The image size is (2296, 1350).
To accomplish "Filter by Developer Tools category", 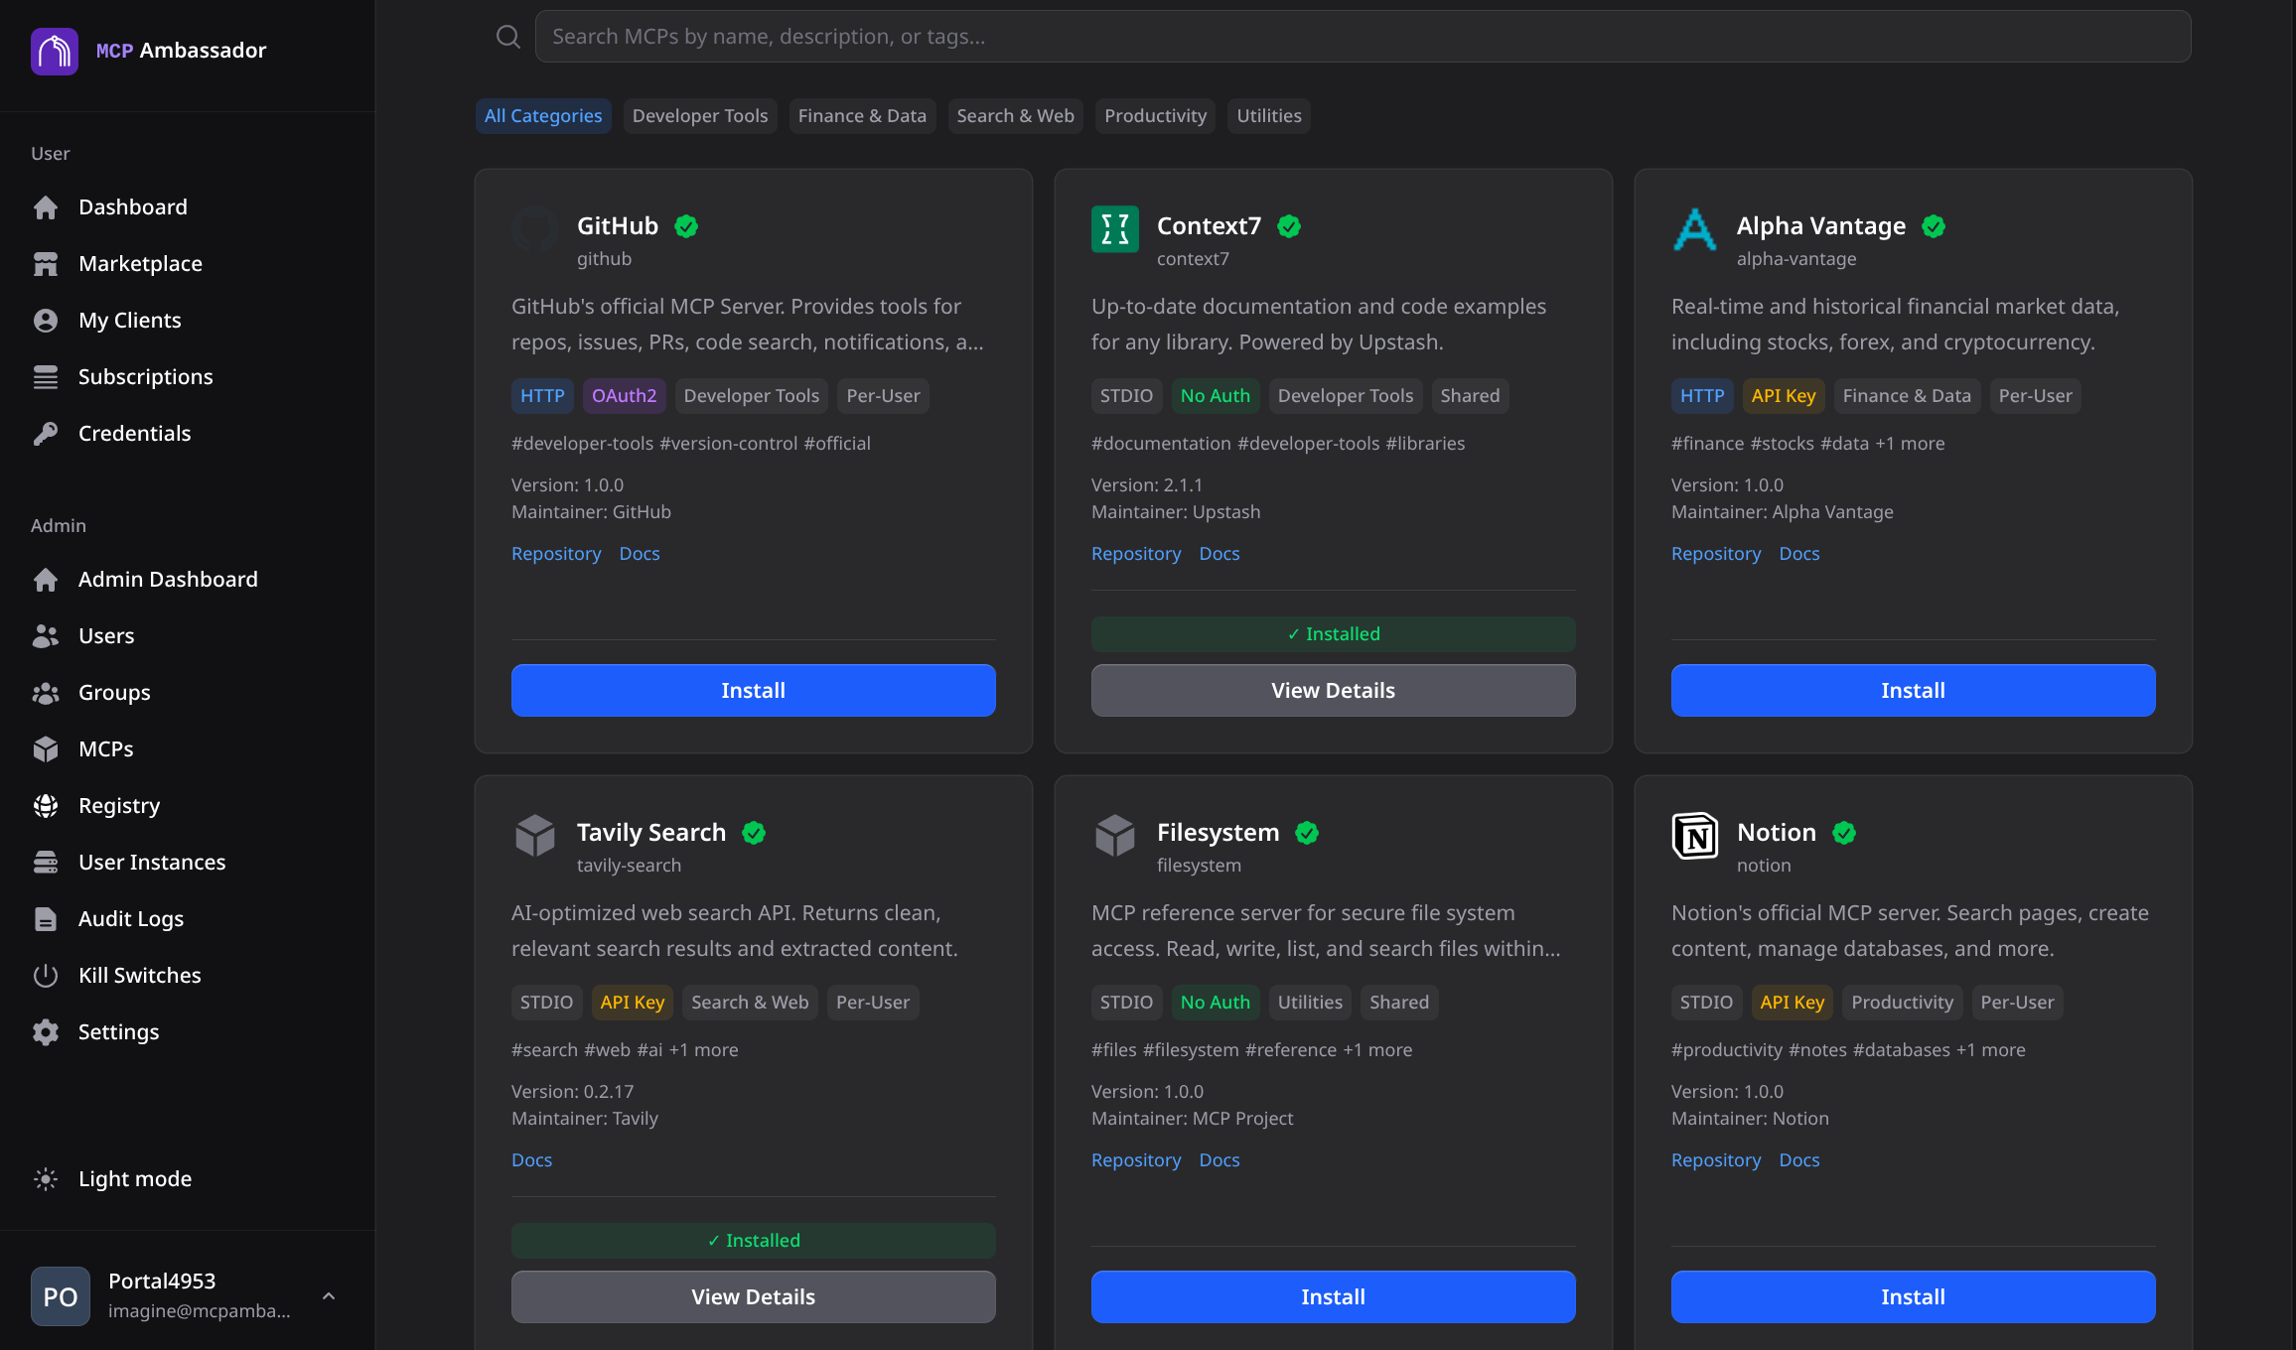I will coord(700,116).
